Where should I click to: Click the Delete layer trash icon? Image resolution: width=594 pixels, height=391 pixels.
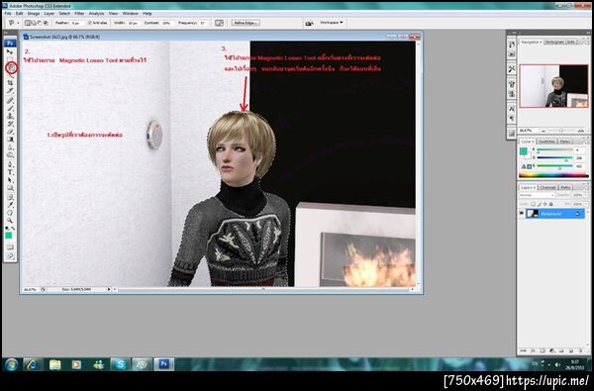tap(581, 350)
